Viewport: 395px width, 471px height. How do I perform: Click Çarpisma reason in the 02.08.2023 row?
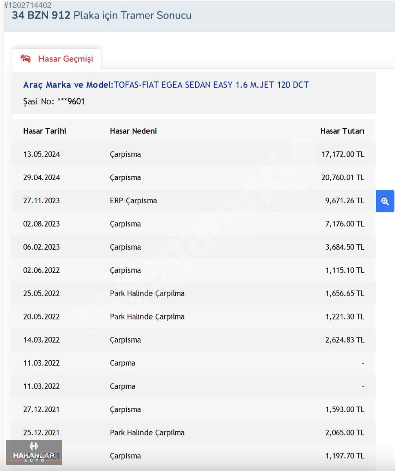click(126, 224)
